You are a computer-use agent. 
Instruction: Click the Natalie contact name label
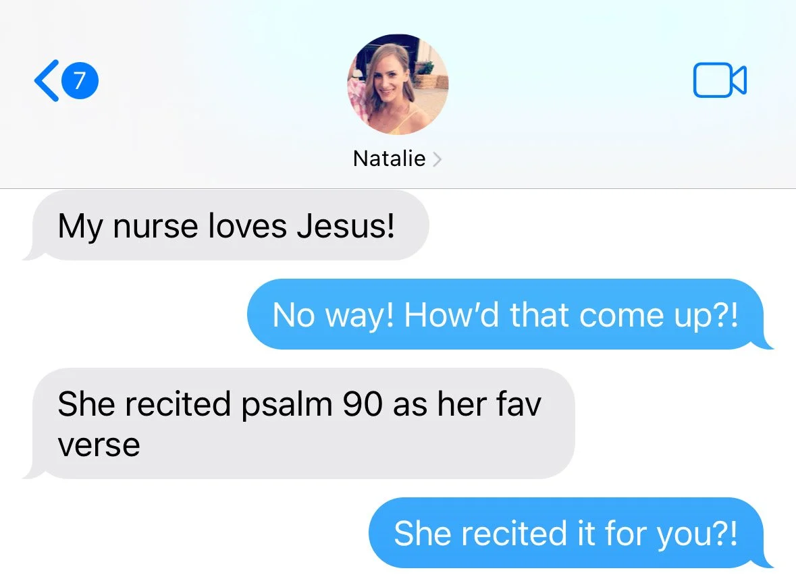pos(390,159)
